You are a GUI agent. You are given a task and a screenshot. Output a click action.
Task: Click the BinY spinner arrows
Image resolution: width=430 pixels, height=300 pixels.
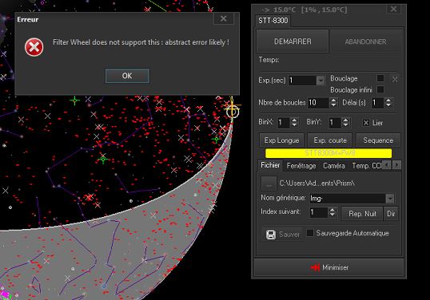pyautogui.click(x=345, y=122)
